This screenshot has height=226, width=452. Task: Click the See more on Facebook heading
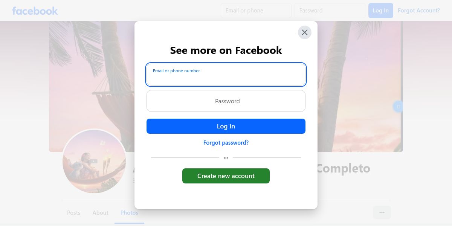(x=226, y=50)
